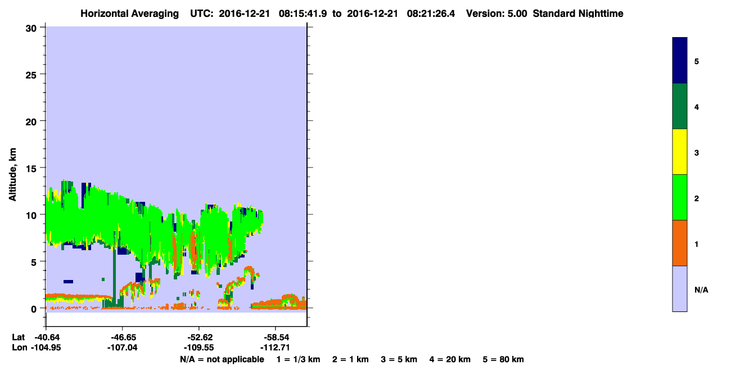The width and height of the screenshot is (731, 375).
Task: Click the y-axis tick label 20
Action: (x=33, y=121)
